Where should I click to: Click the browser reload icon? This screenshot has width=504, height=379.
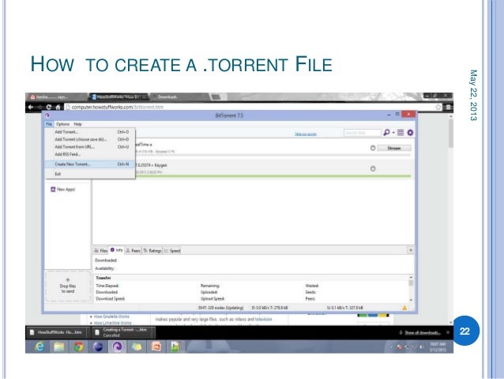(x=48, y=107)
